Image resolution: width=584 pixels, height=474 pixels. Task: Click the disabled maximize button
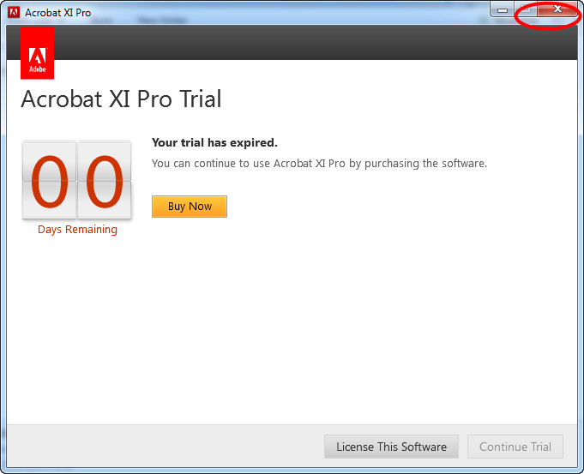[527, 9]
